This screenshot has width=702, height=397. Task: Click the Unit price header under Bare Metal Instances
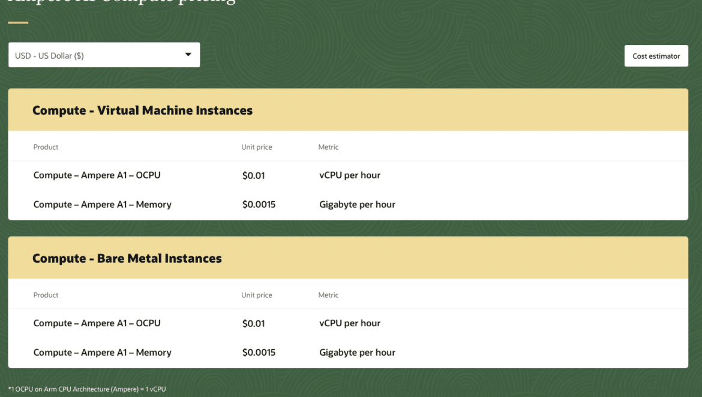click(x=257, y=295)
